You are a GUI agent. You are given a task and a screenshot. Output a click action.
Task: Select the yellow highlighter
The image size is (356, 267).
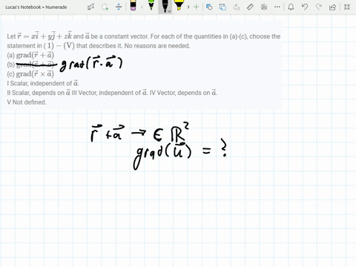click(x=179, y=5)
